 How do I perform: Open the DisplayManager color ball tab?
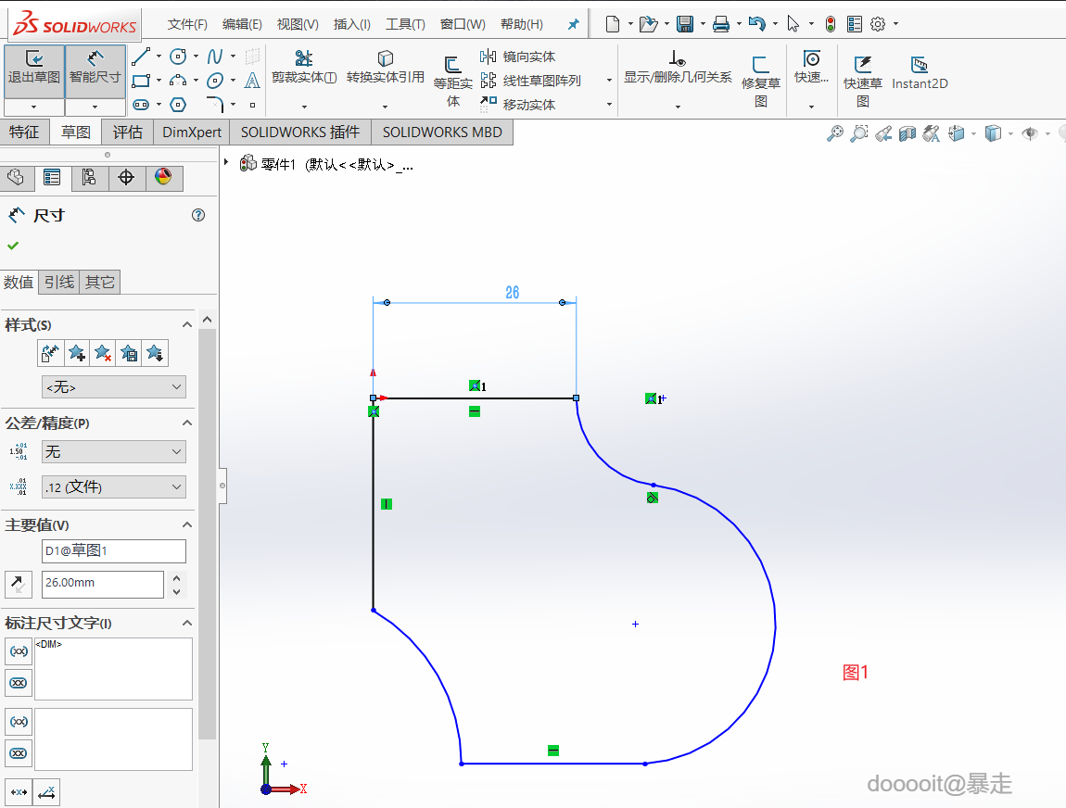[x=163, y=177]
